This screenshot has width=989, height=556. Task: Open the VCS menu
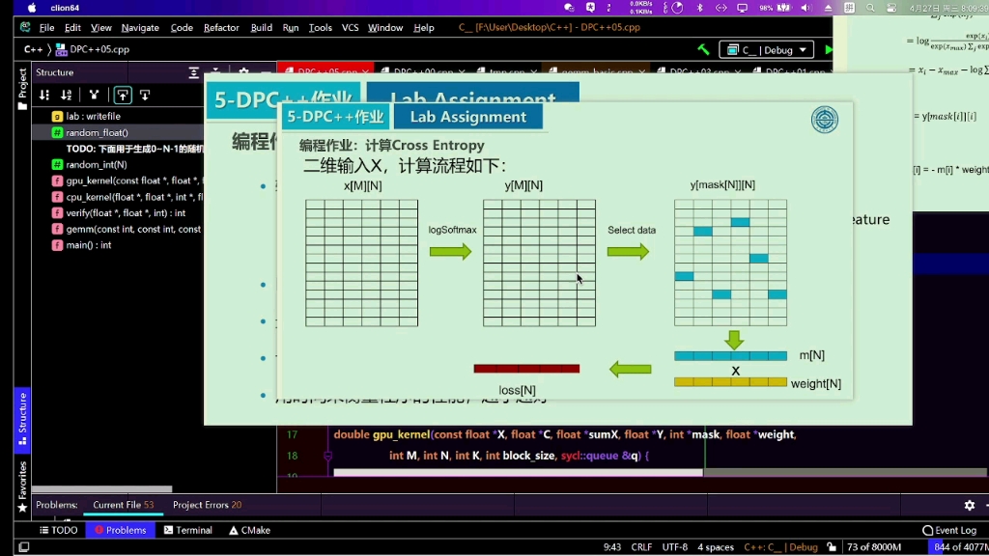(350, 28)
